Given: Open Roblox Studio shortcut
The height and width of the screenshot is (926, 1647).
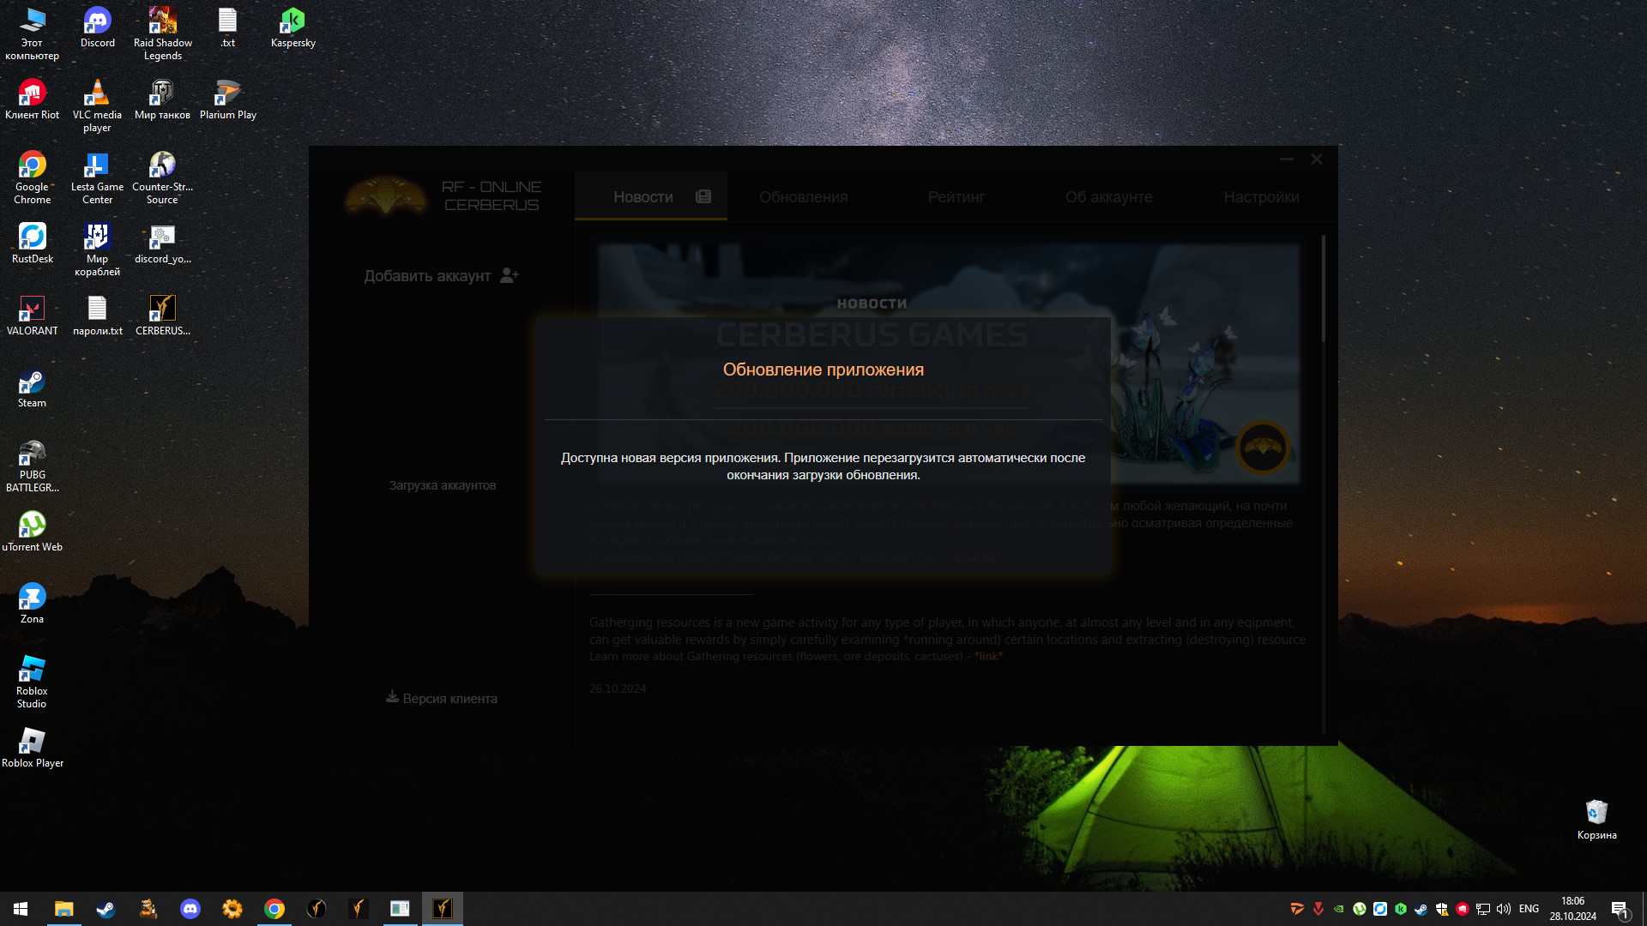Looking at the screenshot, I should coord(32,682).
